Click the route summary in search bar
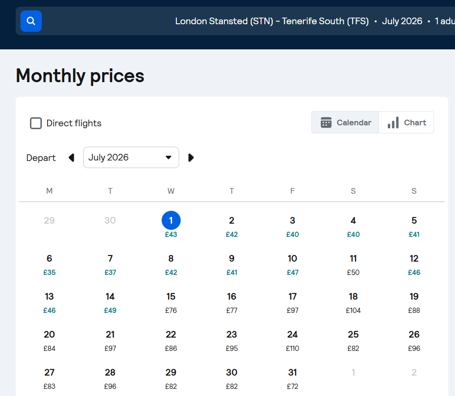This screenshot has width=455, height=396. pyautogui.click(x=272, y=21)
